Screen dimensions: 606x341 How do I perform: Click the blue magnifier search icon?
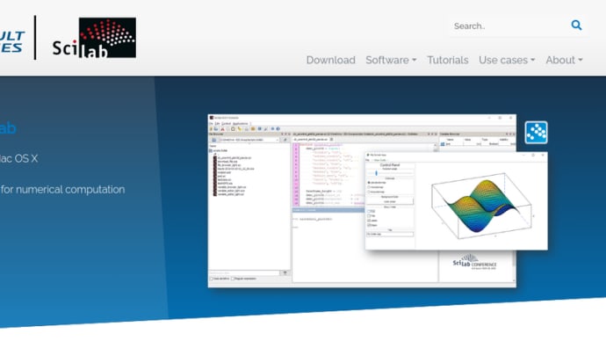576,25
